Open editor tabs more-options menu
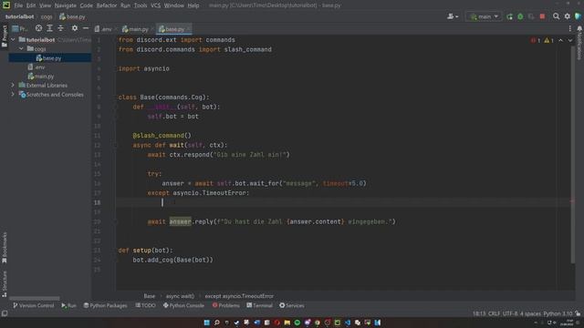 tap(569, 28)
